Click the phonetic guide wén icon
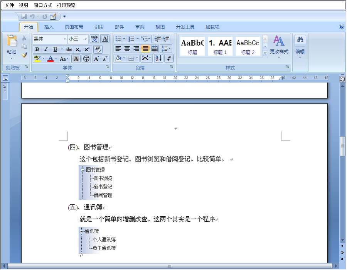This screenshot has width=347, height=270. point(94,39)
